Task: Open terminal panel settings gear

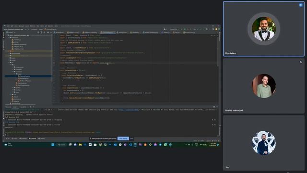Action: 214,107
